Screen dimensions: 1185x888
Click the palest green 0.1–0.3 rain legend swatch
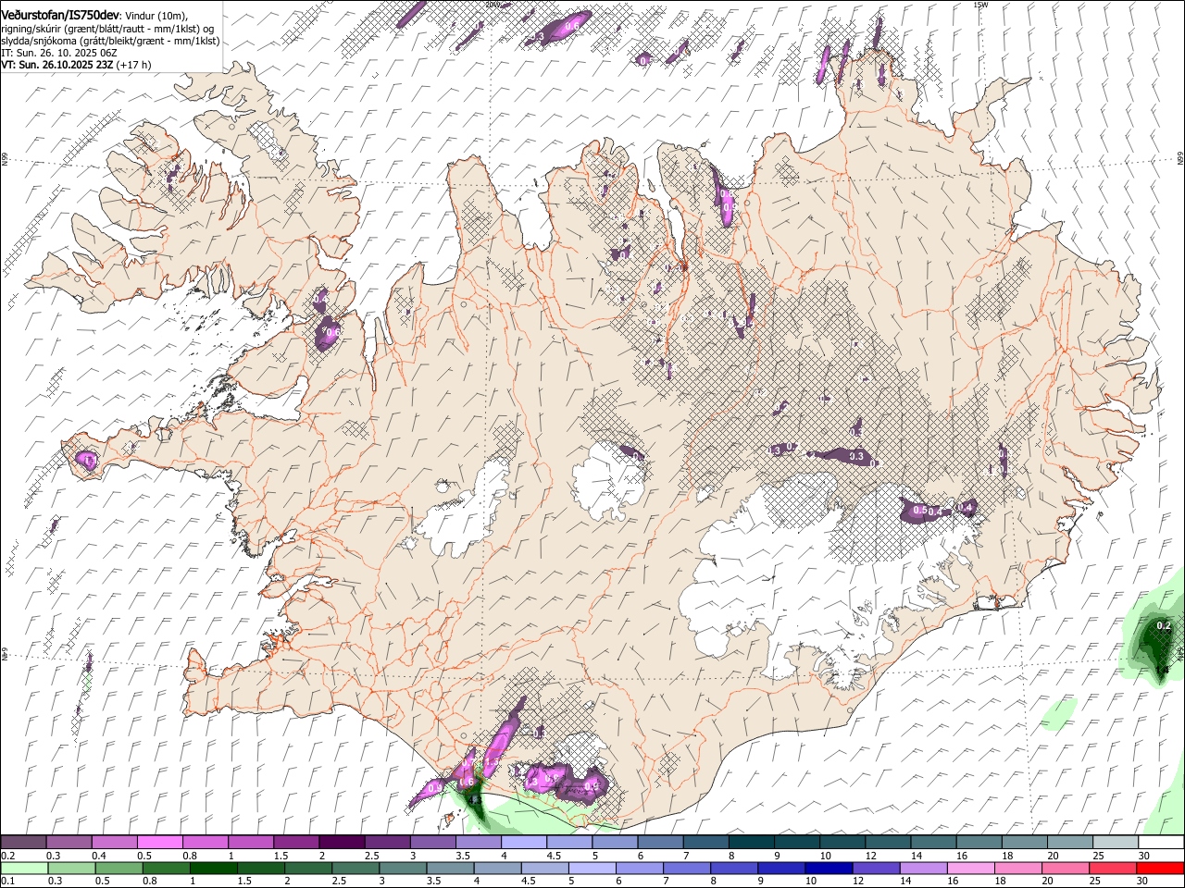(24, 869)
